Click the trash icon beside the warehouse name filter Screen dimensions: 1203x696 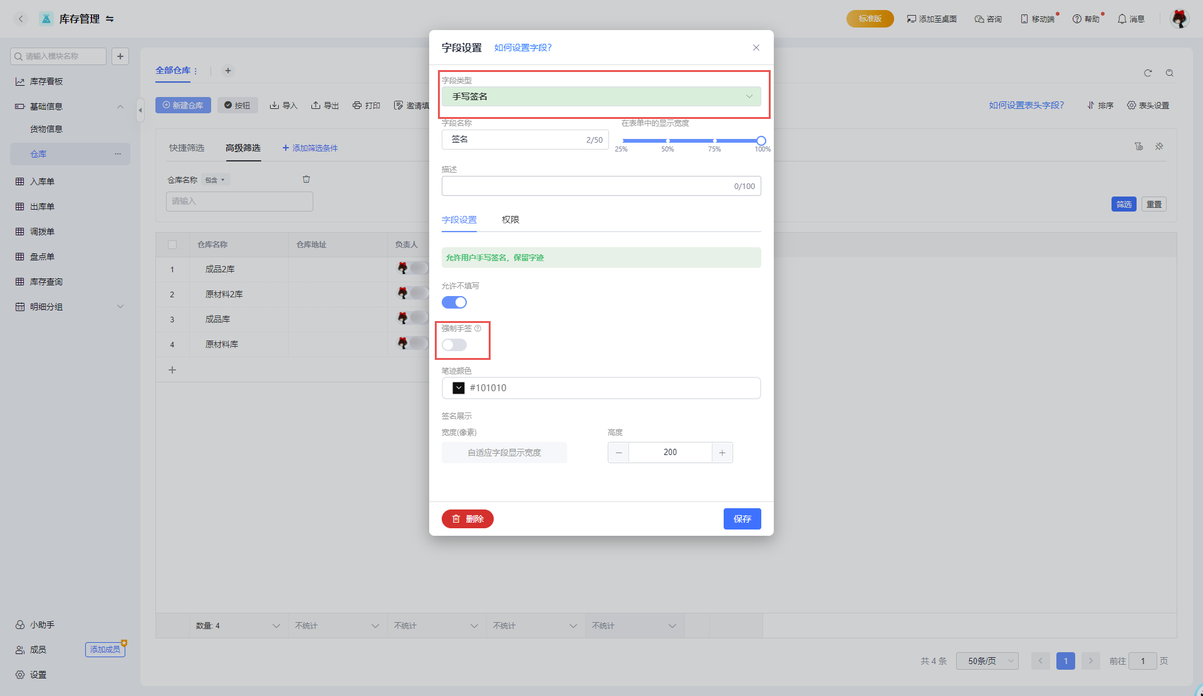pos(306,180)
